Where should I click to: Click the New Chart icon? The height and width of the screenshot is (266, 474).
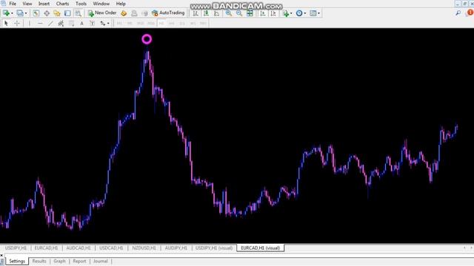tap(6, 13)
